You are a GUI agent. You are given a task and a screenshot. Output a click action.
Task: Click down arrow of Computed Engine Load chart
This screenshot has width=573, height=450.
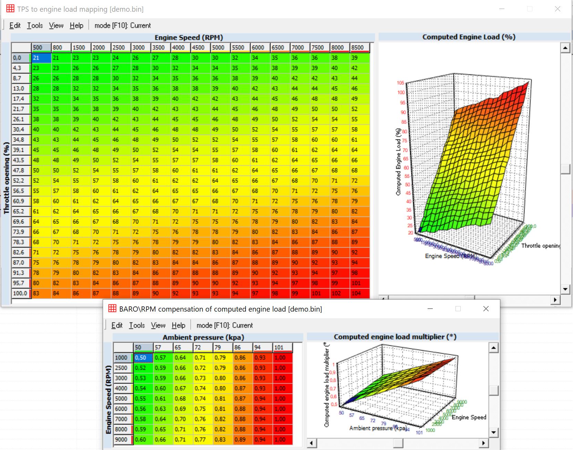565,289
